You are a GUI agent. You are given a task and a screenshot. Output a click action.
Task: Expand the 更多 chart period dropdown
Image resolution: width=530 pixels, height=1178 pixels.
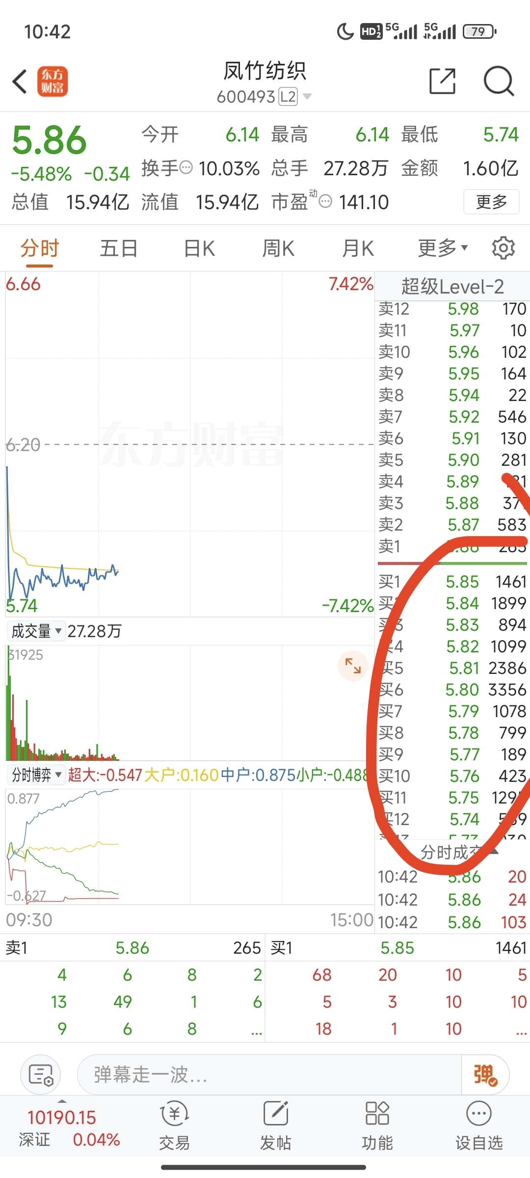point(443,248)
